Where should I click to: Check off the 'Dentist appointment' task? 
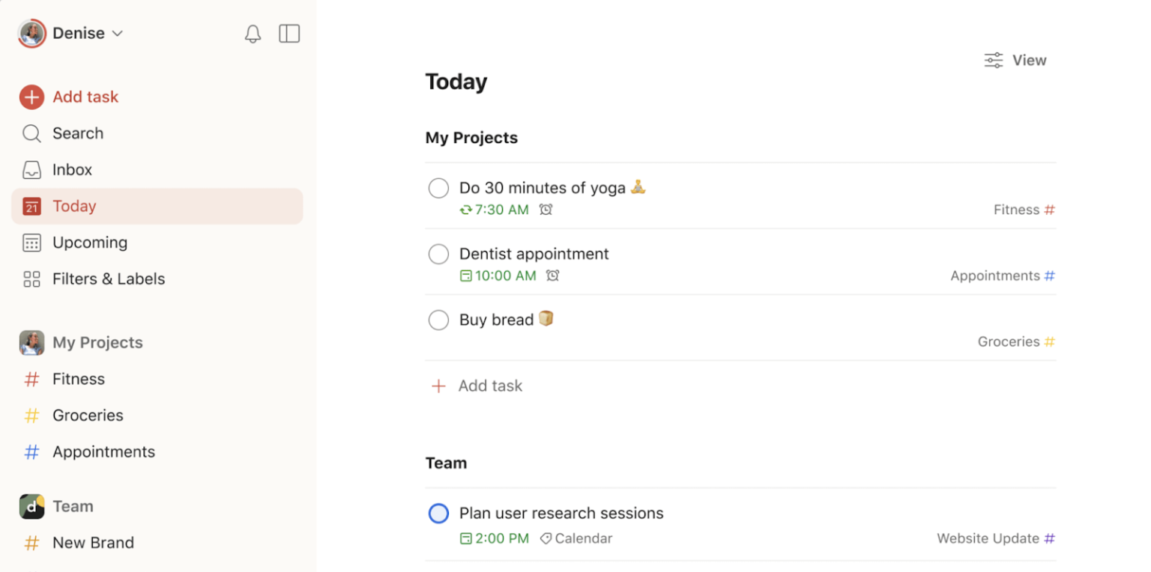438,254
